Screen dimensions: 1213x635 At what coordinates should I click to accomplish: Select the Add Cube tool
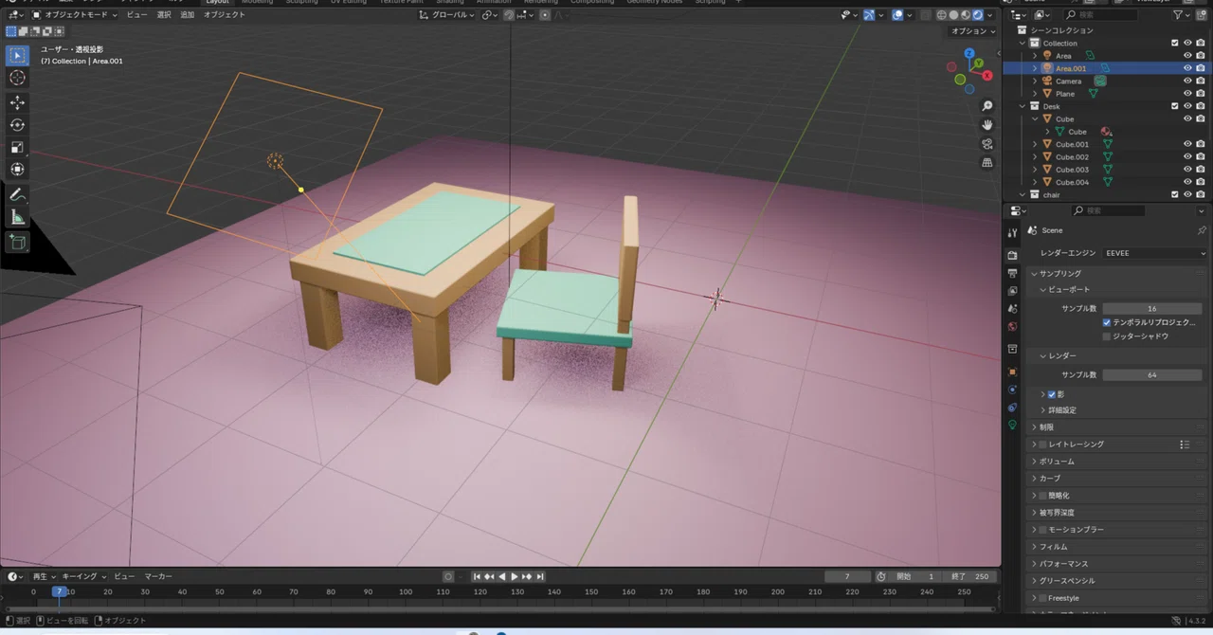17,243
